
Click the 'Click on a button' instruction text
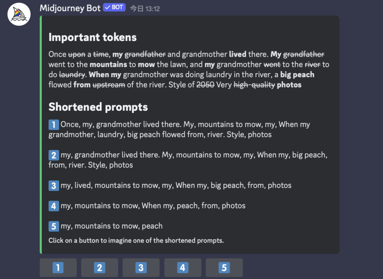pos(136,241)
